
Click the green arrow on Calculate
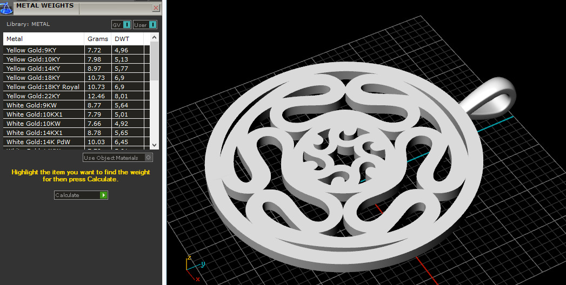104,195
